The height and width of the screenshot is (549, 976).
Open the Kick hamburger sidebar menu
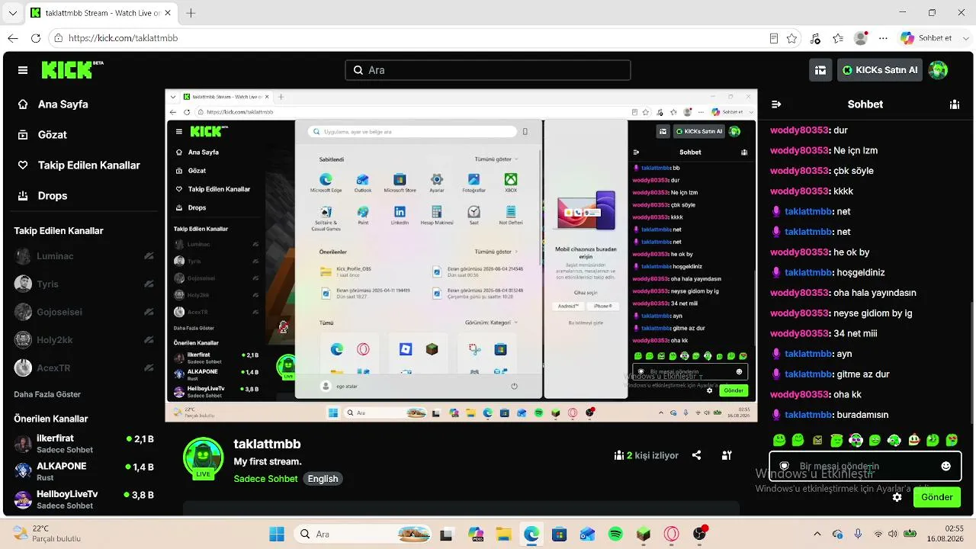[x=23, y=70]
